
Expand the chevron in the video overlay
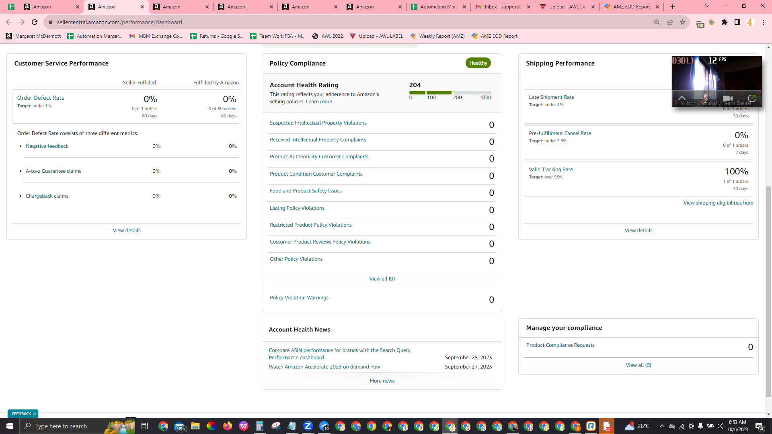point(682,98)
